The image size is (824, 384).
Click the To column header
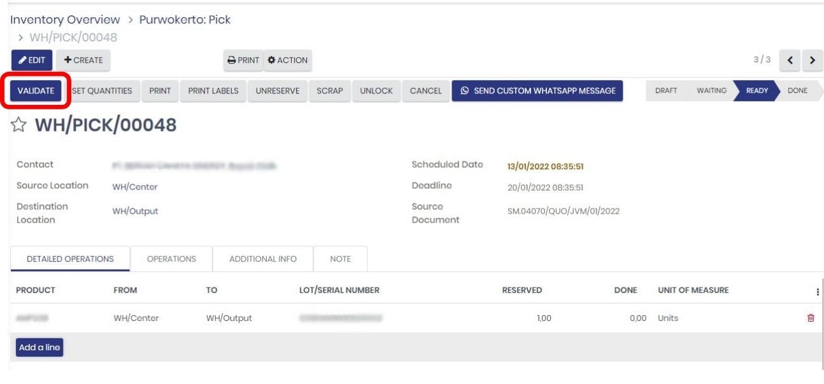(x=211, y=290)
